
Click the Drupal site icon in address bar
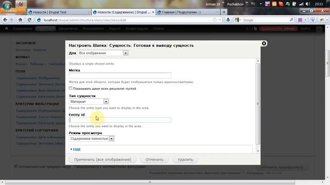click(x=39, y=20)
